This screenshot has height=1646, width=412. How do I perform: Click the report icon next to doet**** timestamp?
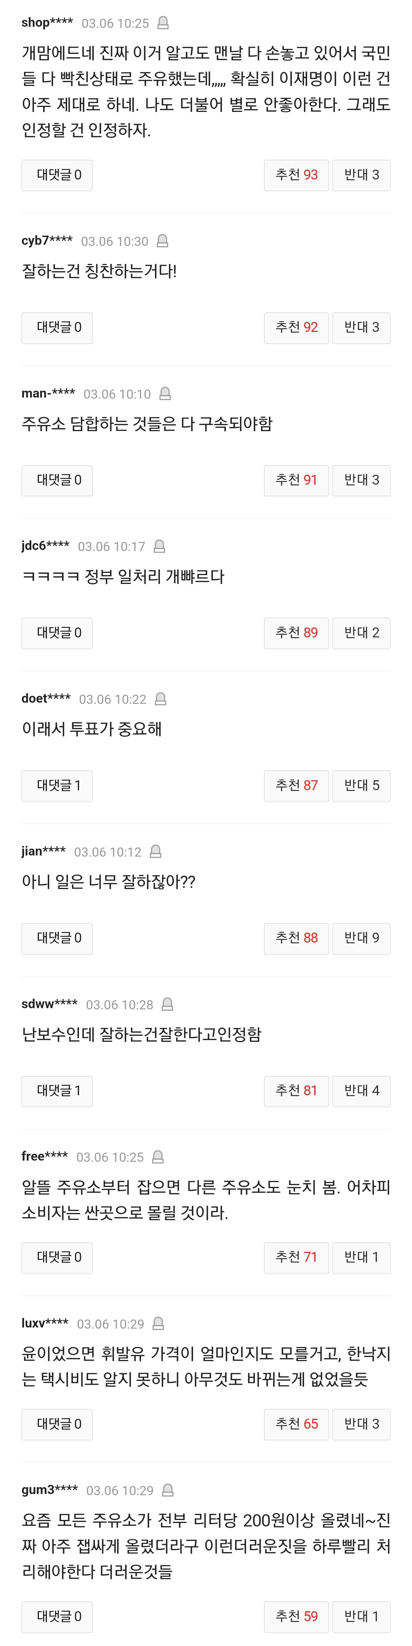[x=161, y=699]
